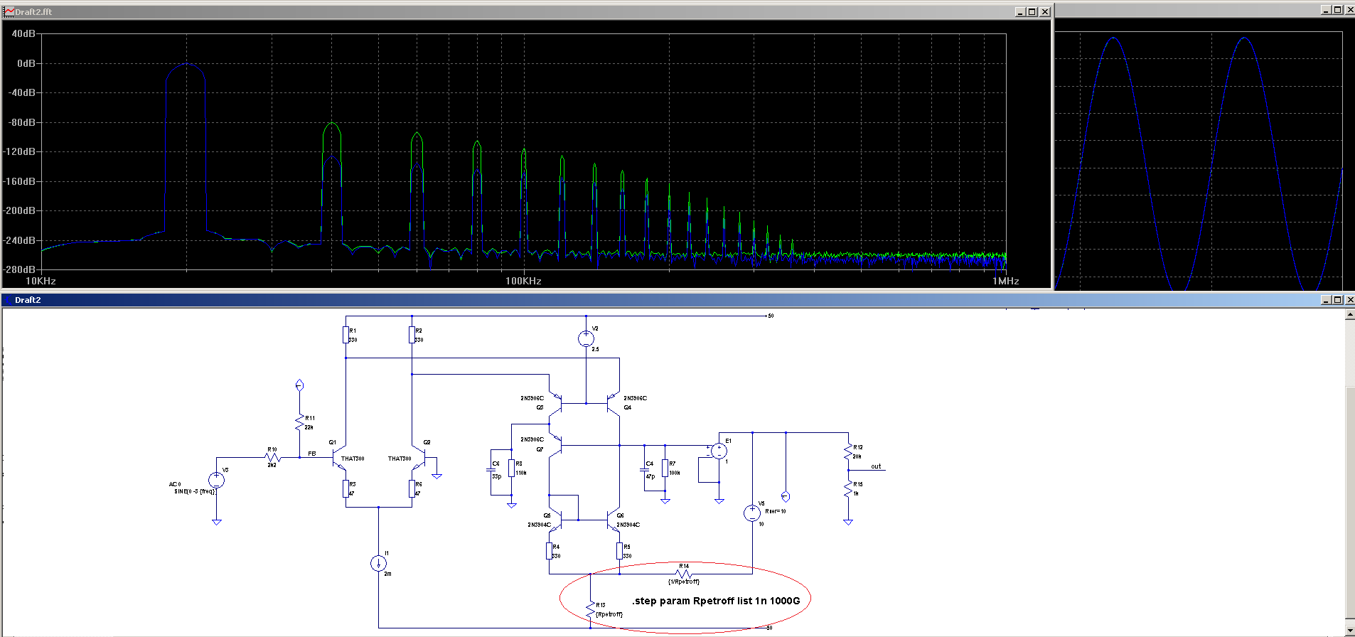Select the E1 dependent source symbol
Image resolution: width=1355 pixels, height=637 pixels.
pyautogui.click(x=719, y=451)
